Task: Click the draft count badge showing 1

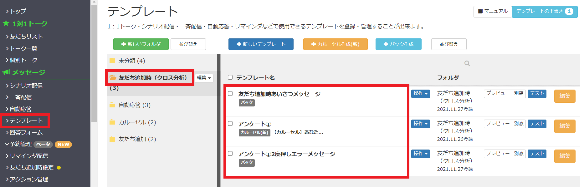Action: point(569,11)
